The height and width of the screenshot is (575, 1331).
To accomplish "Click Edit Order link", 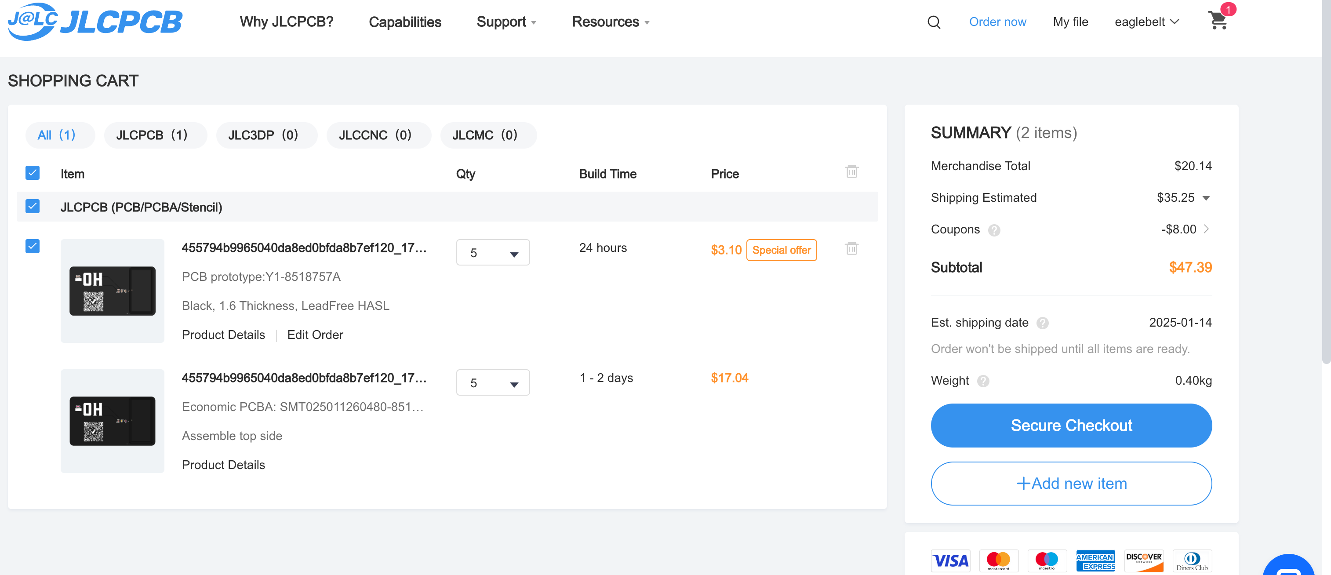I will [x=315, y=335].
